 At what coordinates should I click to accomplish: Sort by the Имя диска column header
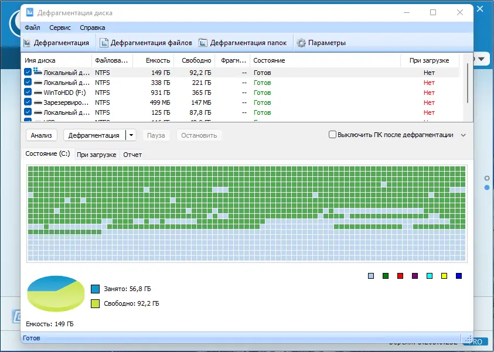(56, 60)
